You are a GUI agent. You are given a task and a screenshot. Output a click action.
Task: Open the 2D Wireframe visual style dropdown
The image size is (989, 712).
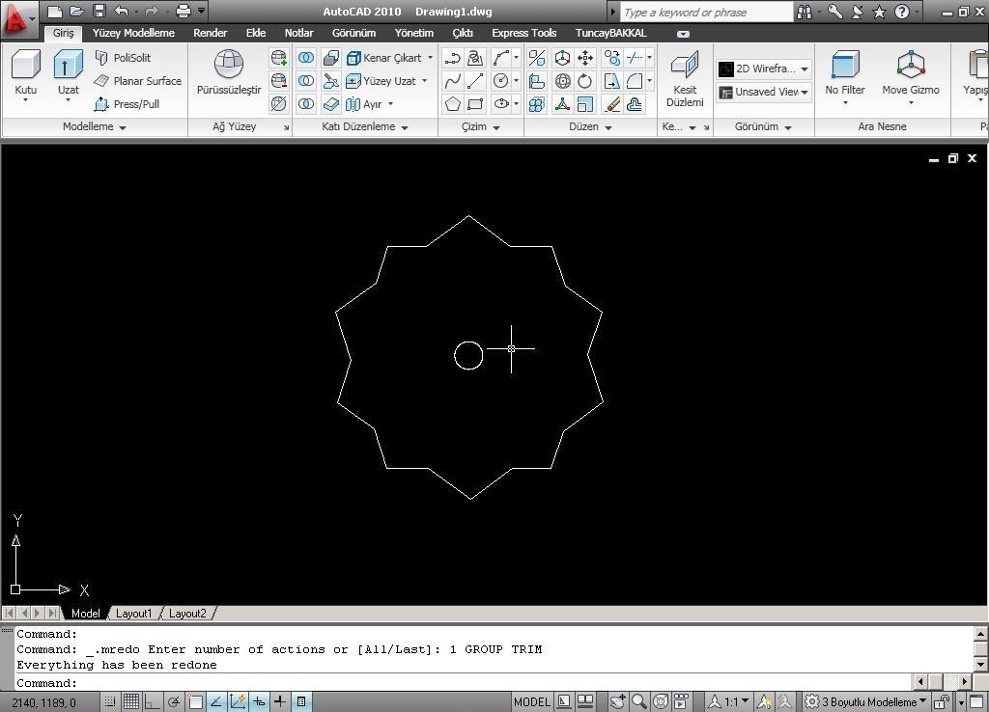pyautogui.click(x=764, y=68)
